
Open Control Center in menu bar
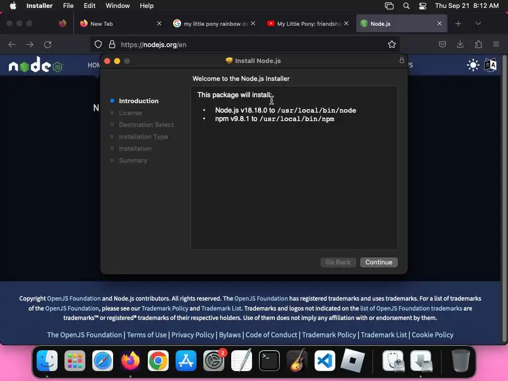click(423, 6)
